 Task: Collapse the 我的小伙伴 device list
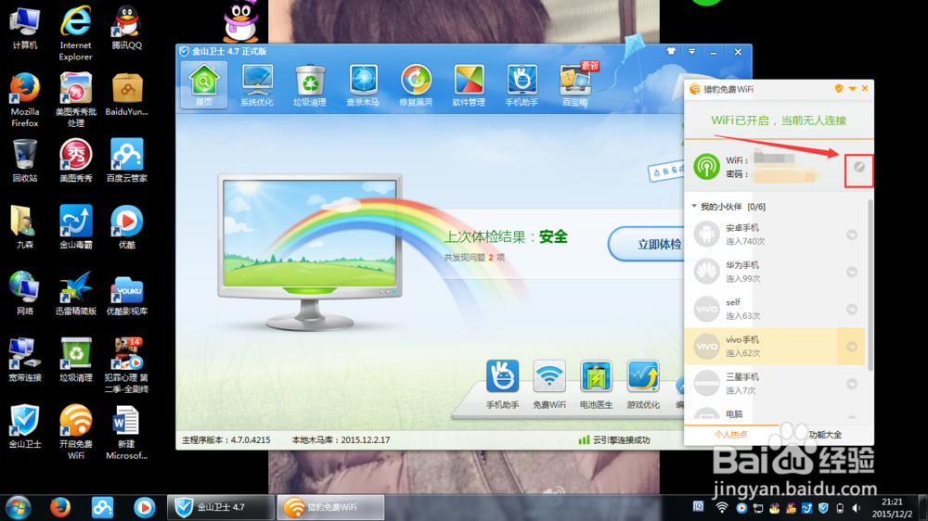(694, 207)
